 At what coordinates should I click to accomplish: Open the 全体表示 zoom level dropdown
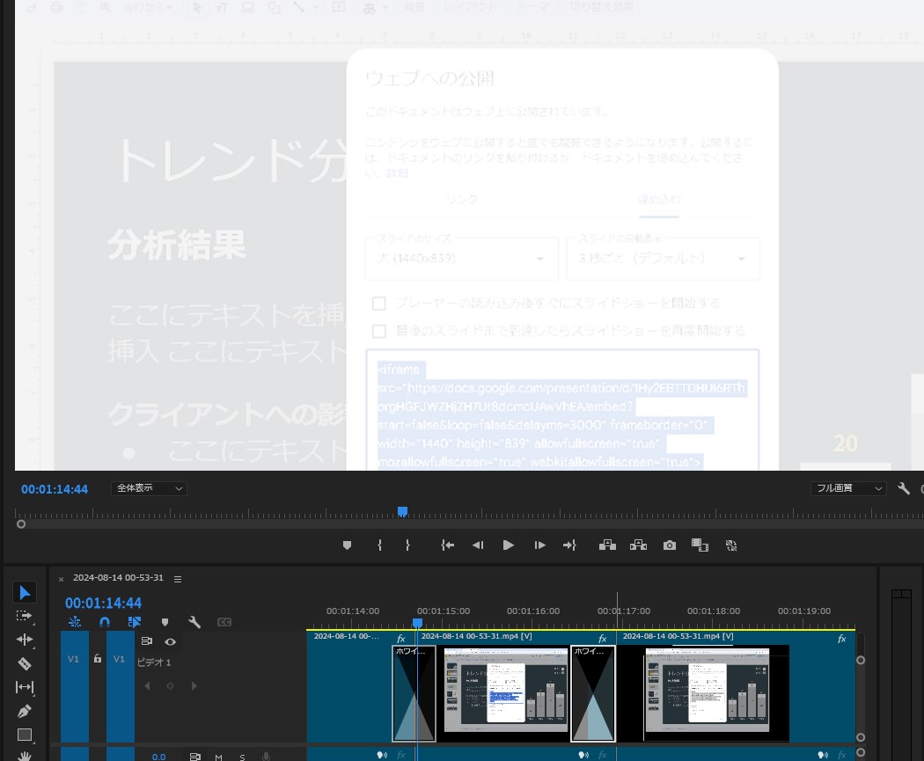point(148,488)
